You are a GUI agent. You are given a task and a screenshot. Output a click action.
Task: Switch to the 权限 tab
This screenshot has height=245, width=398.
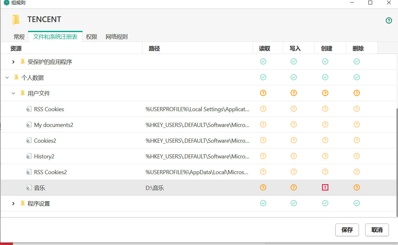(x=91, y=37)
